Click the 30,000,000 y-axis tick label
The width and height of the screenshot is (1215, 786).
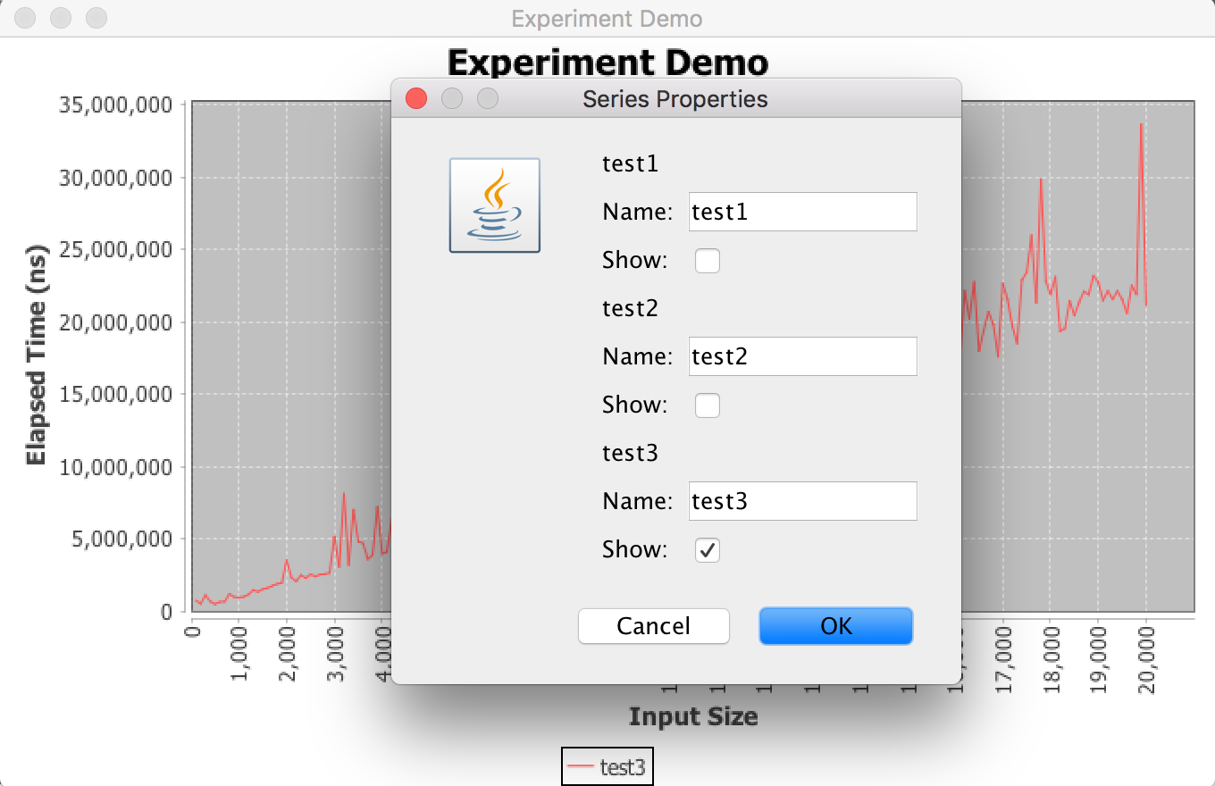pyautogui.click(x=115, y=178)
